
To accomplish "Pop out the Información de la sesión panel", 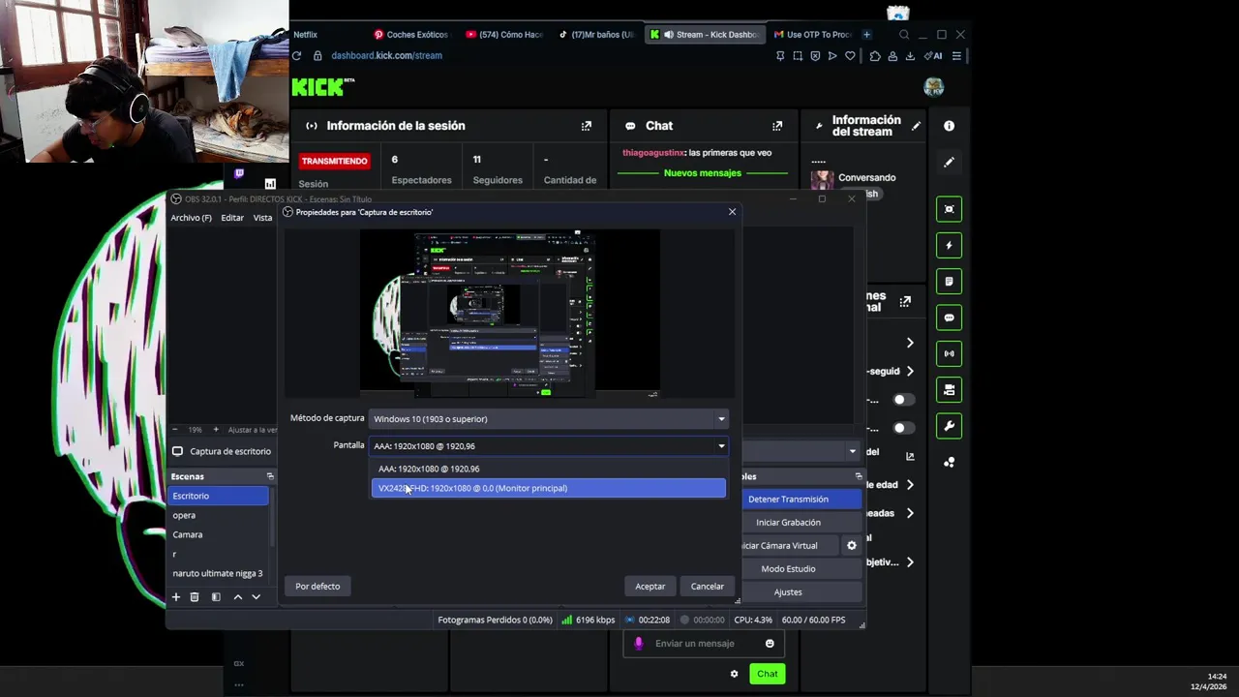I will [586, 126].
